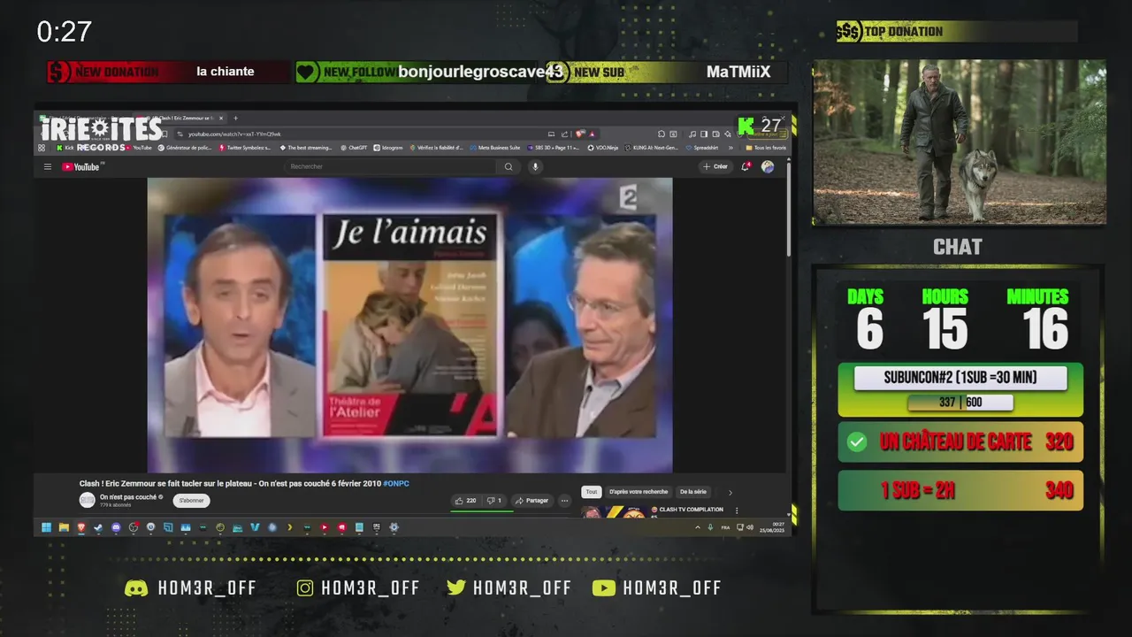Click the tray volume speaker icon
This screenshot has width=1132, height=637.
(x=750, y=527)
